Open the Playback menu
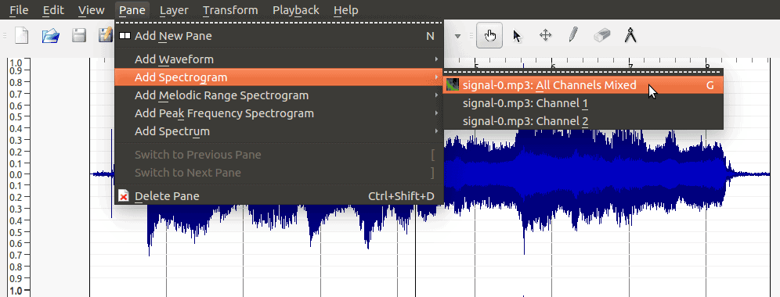The height and width of the screenshot is (297, 780). (296, 10)
